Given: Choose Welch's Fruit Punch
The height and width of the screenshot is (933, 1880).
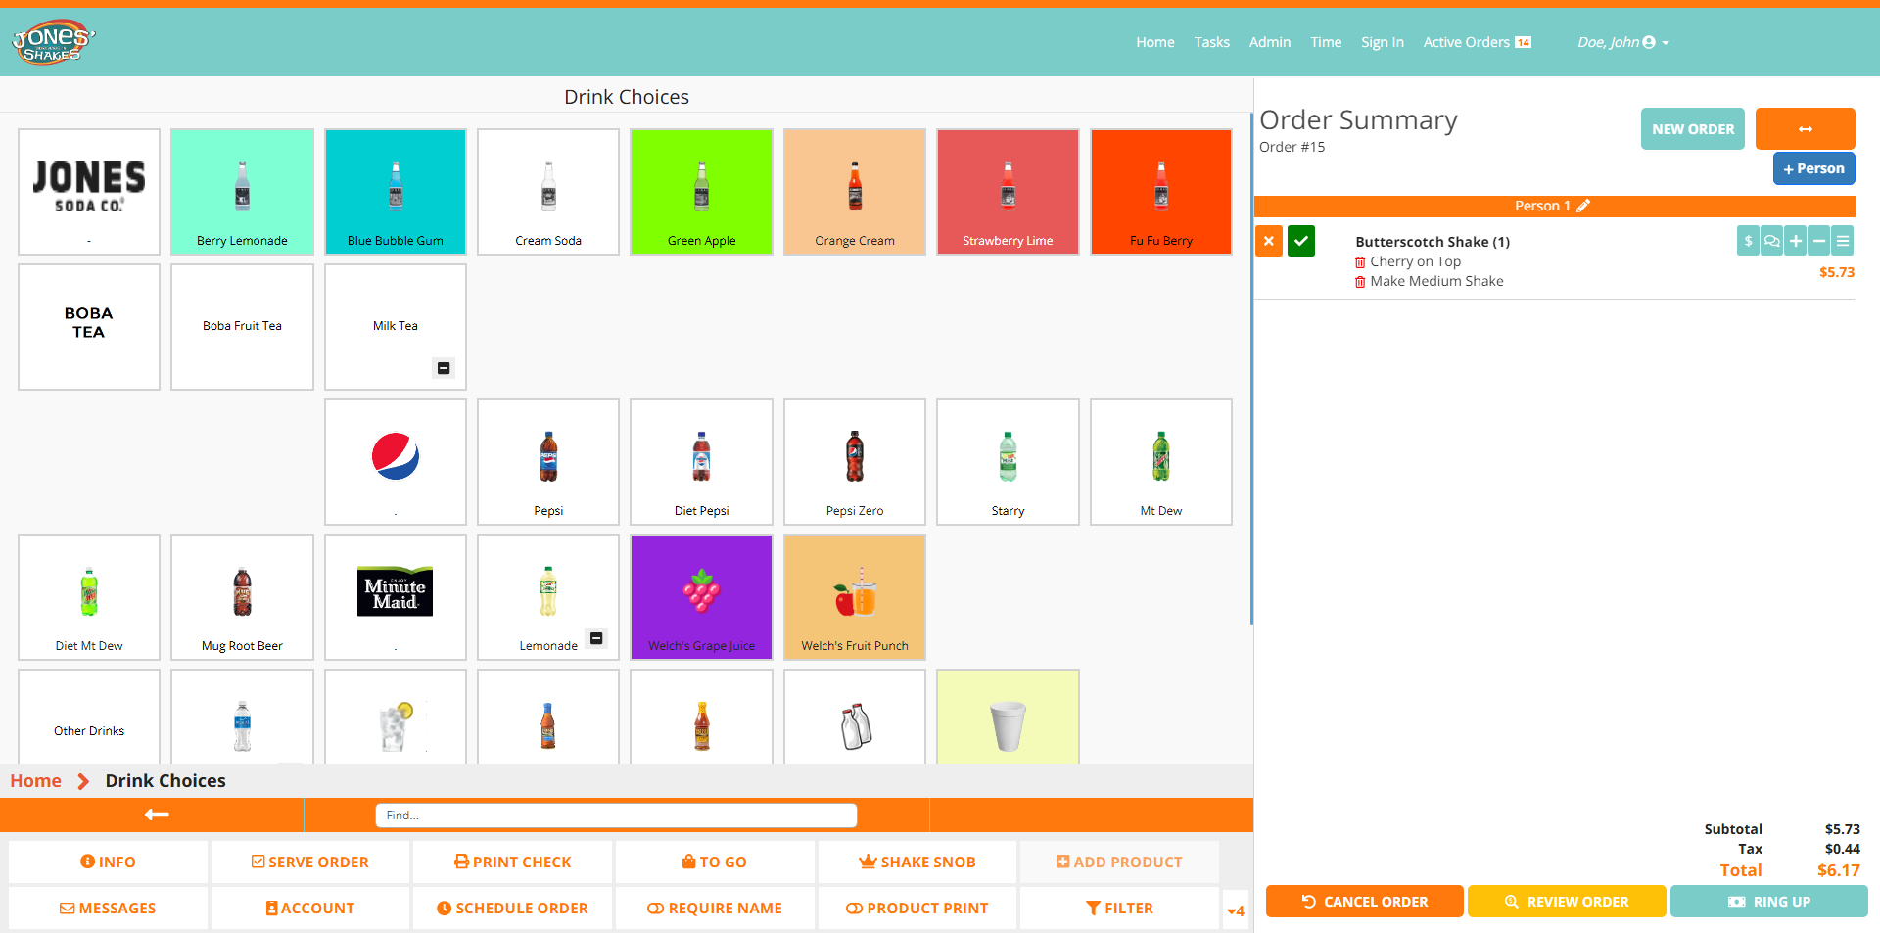Looking at the screenshot, I should [855, 597].
